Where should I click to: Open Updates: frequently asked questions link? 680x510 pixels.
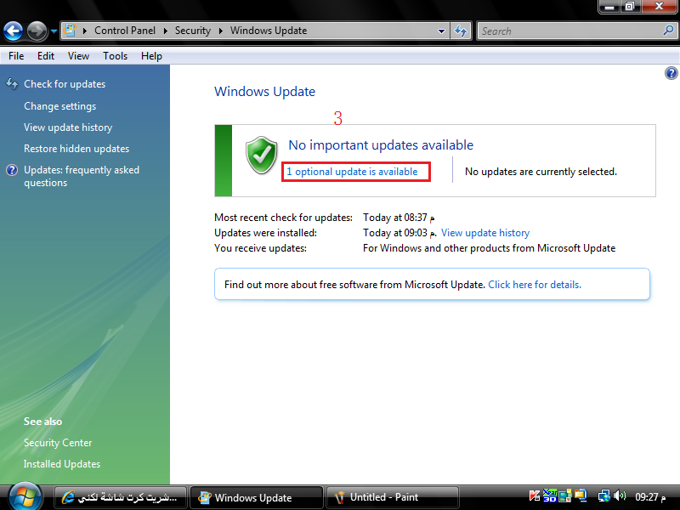point(82,176)
